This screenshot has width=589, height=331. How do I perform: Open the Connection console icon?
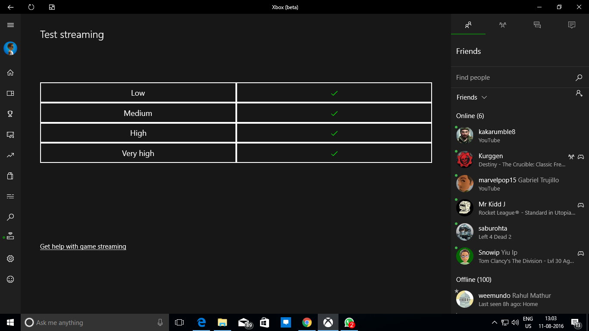[10, 236]
